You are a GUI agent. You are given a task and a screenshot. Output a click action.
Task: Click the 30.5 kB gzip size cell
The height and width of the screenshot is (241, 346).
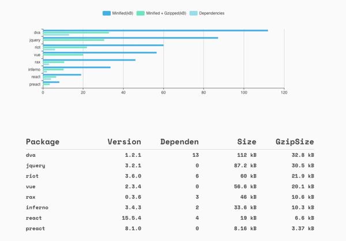303,165
